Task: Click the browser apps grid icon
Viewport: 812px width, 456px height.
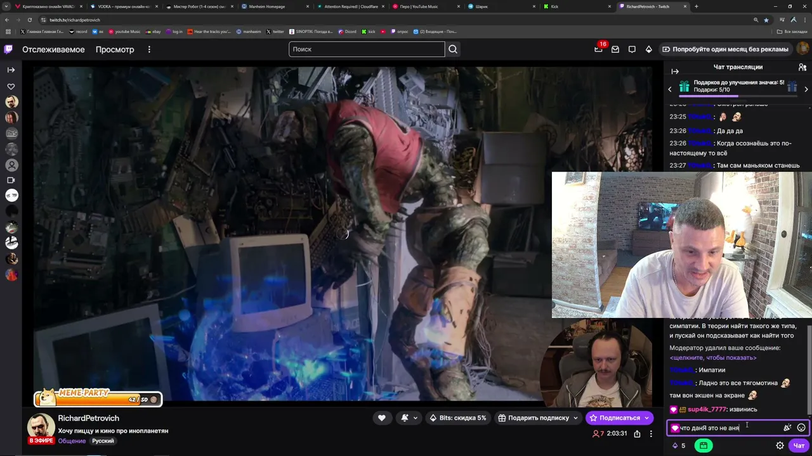Action: click(x=8, y=32)
